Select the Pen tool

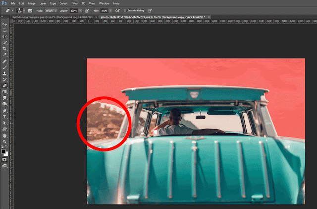(x=4, y=111)
